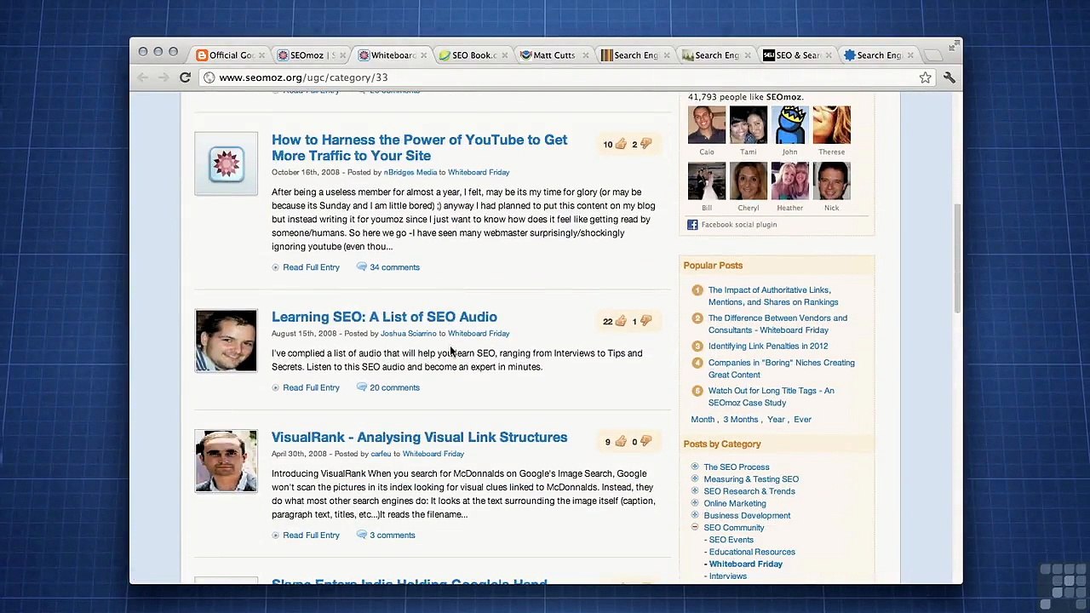Click John's Facebook profile picture
1090x613 pixels.
789,124
